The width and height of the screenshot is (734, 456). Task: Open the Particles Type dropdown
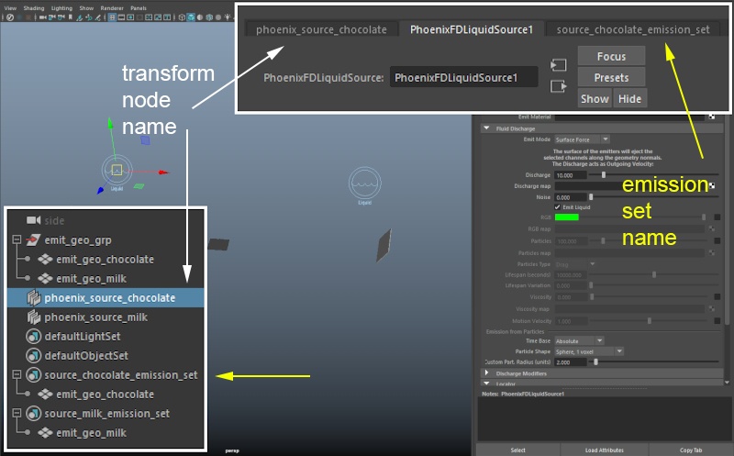[575, 264]
